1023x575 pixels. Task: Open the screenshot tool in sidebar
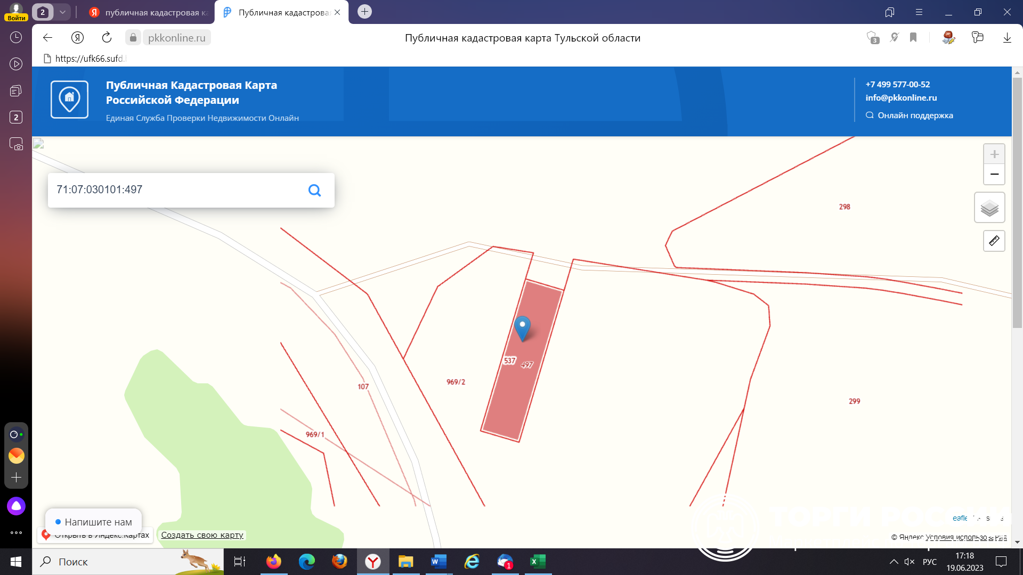[x=16, y=144]
